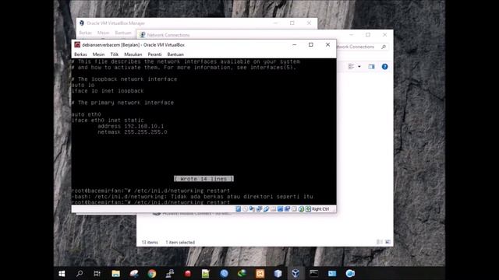Viewport: 499px width, 280px height.
Task: Launch Google Chrome from the taskbar
Action: point(152,273)
